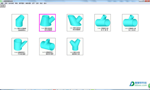The image size is (150, 90).
Task: Open the 测试 menu item
Action: point(41,3)
